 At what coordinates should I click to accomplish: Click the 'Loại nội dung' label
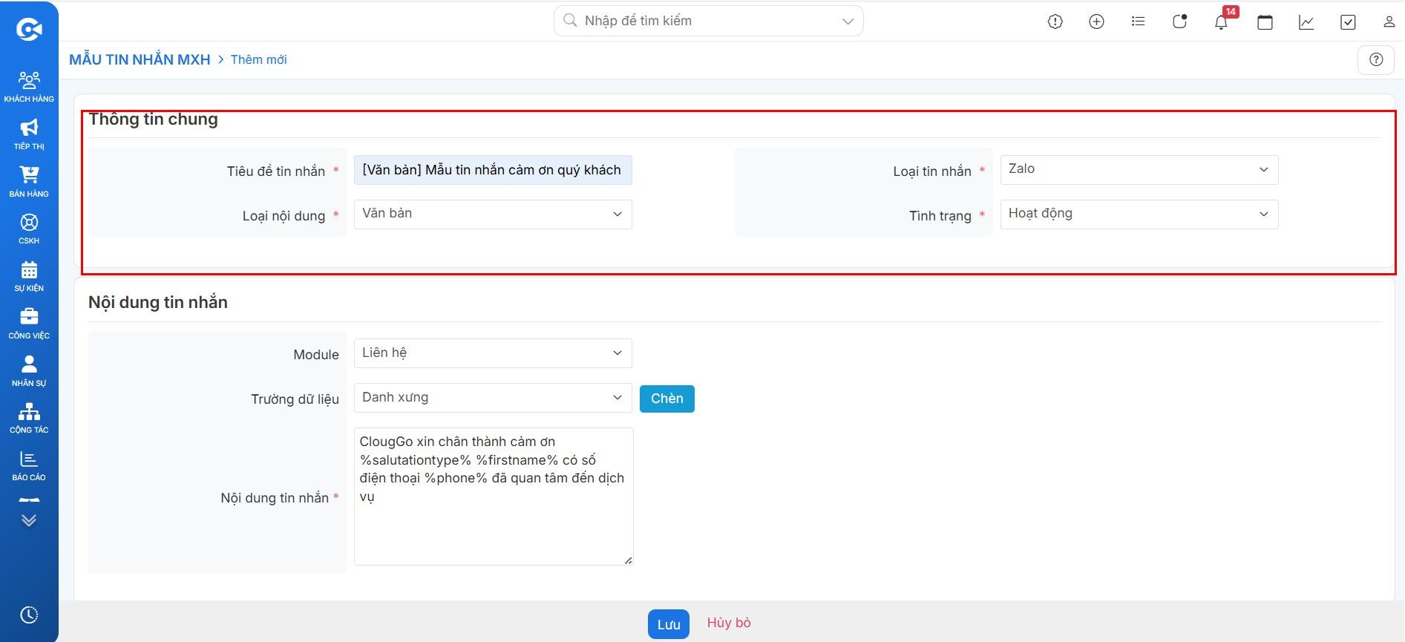[284, 216]
